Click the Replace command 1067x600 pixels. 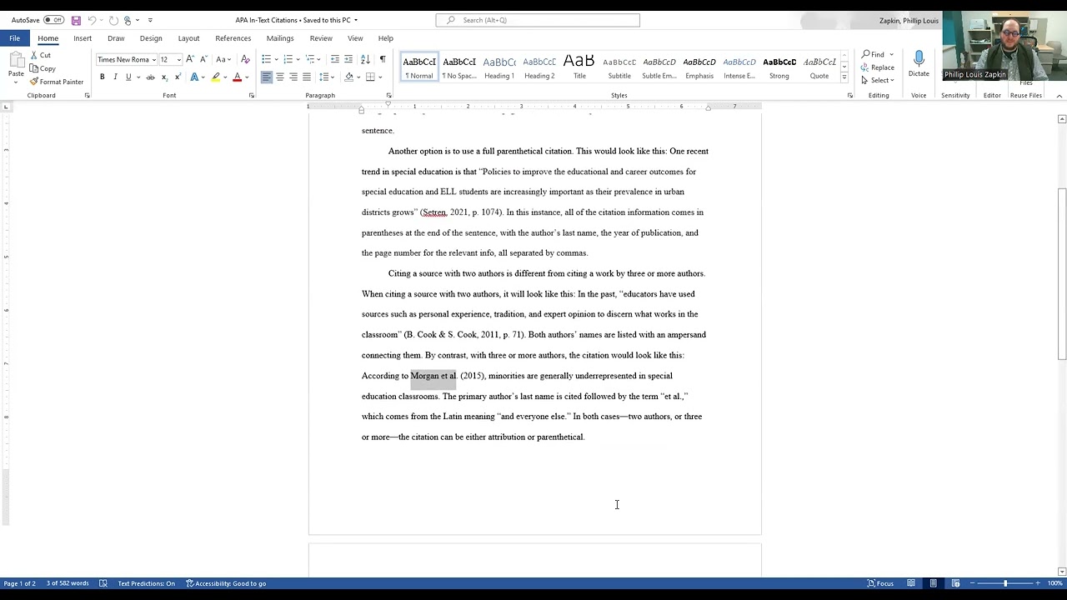click(878, 67)
